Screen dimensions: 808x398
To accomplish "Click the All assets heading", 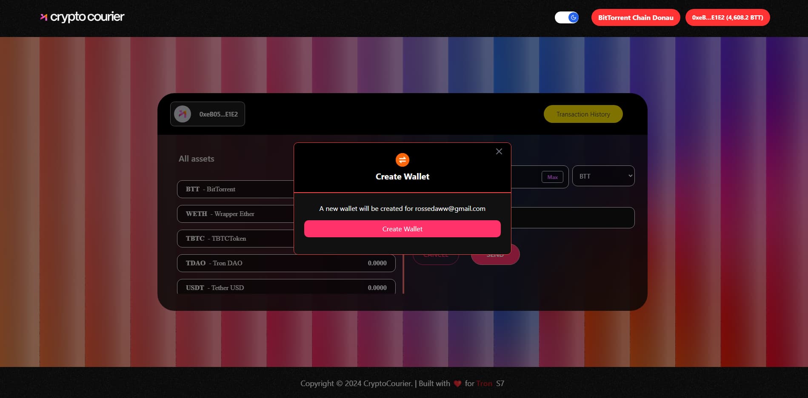I will pyautogui.click(x=196, y=159).
